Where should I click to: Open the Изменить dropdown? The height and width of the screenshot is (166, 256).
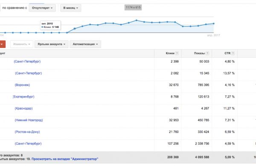click(22, 44)
